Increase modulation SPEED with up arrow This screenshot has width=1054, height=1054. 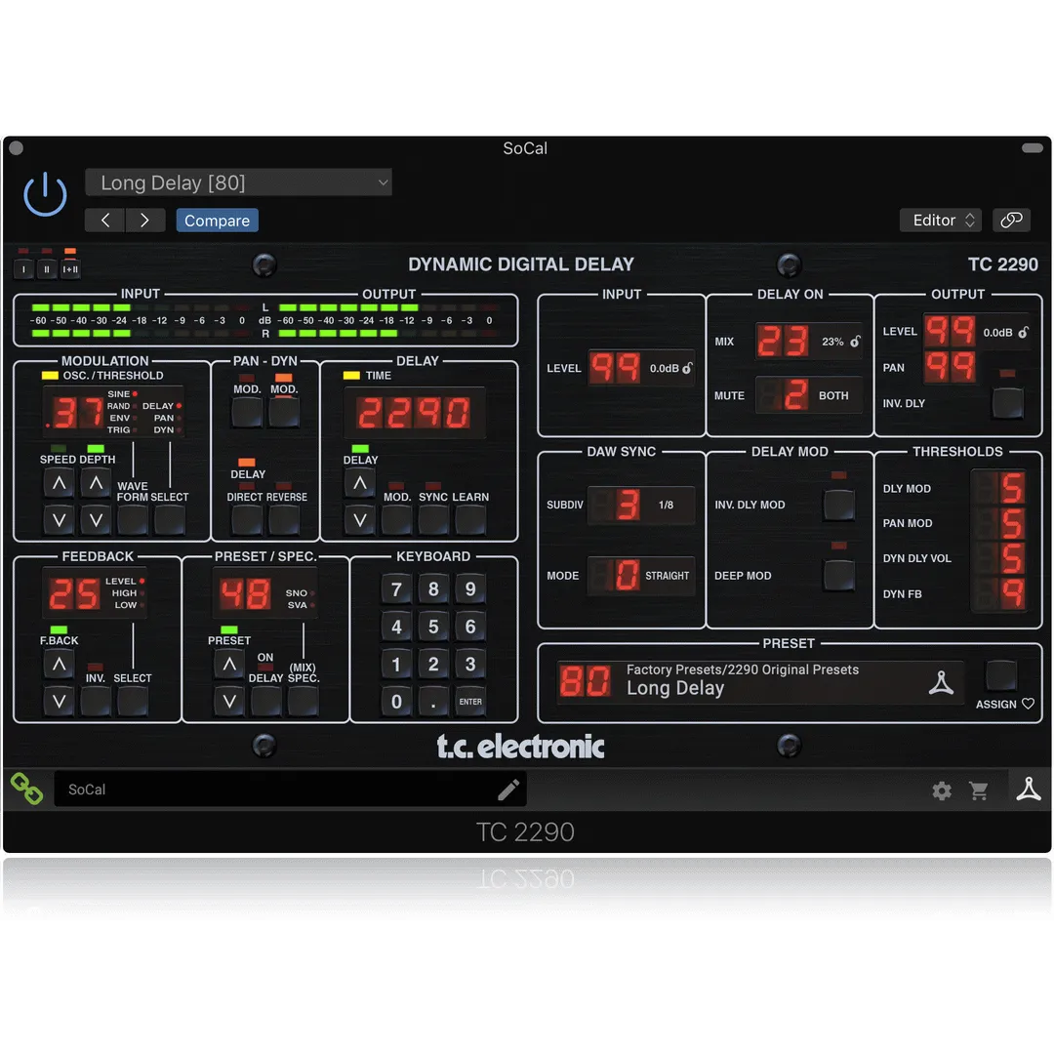(x=60, y=483)
